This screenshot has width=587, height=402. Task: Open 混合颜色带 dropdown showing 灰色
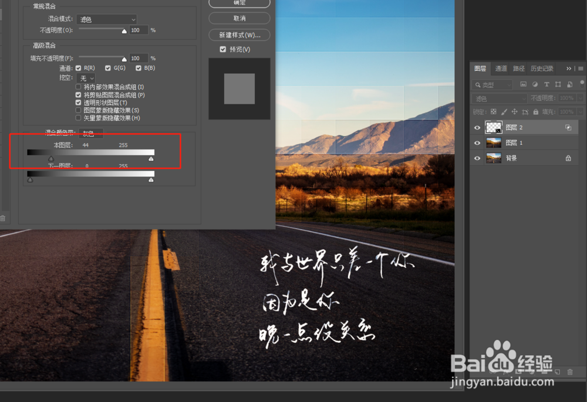tap(91, 134)
